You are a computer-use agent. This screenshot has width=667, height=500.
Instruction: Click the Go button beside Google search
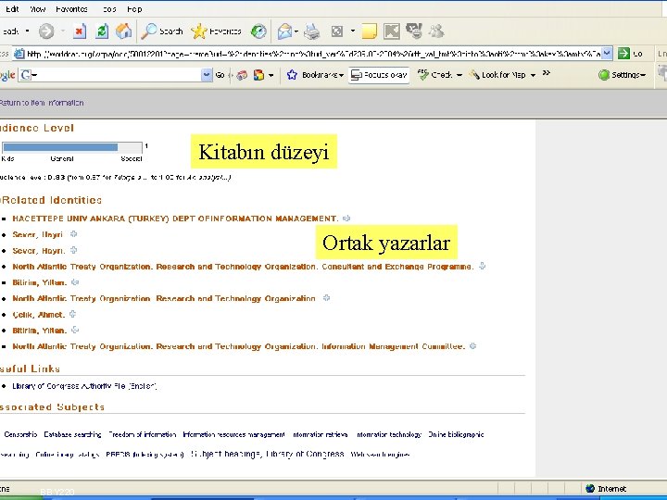click(220, 75)
